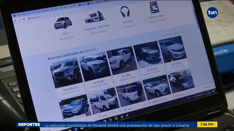234x131 pixels.
Task: Open the Windows notification center icon
Action: 214,91
